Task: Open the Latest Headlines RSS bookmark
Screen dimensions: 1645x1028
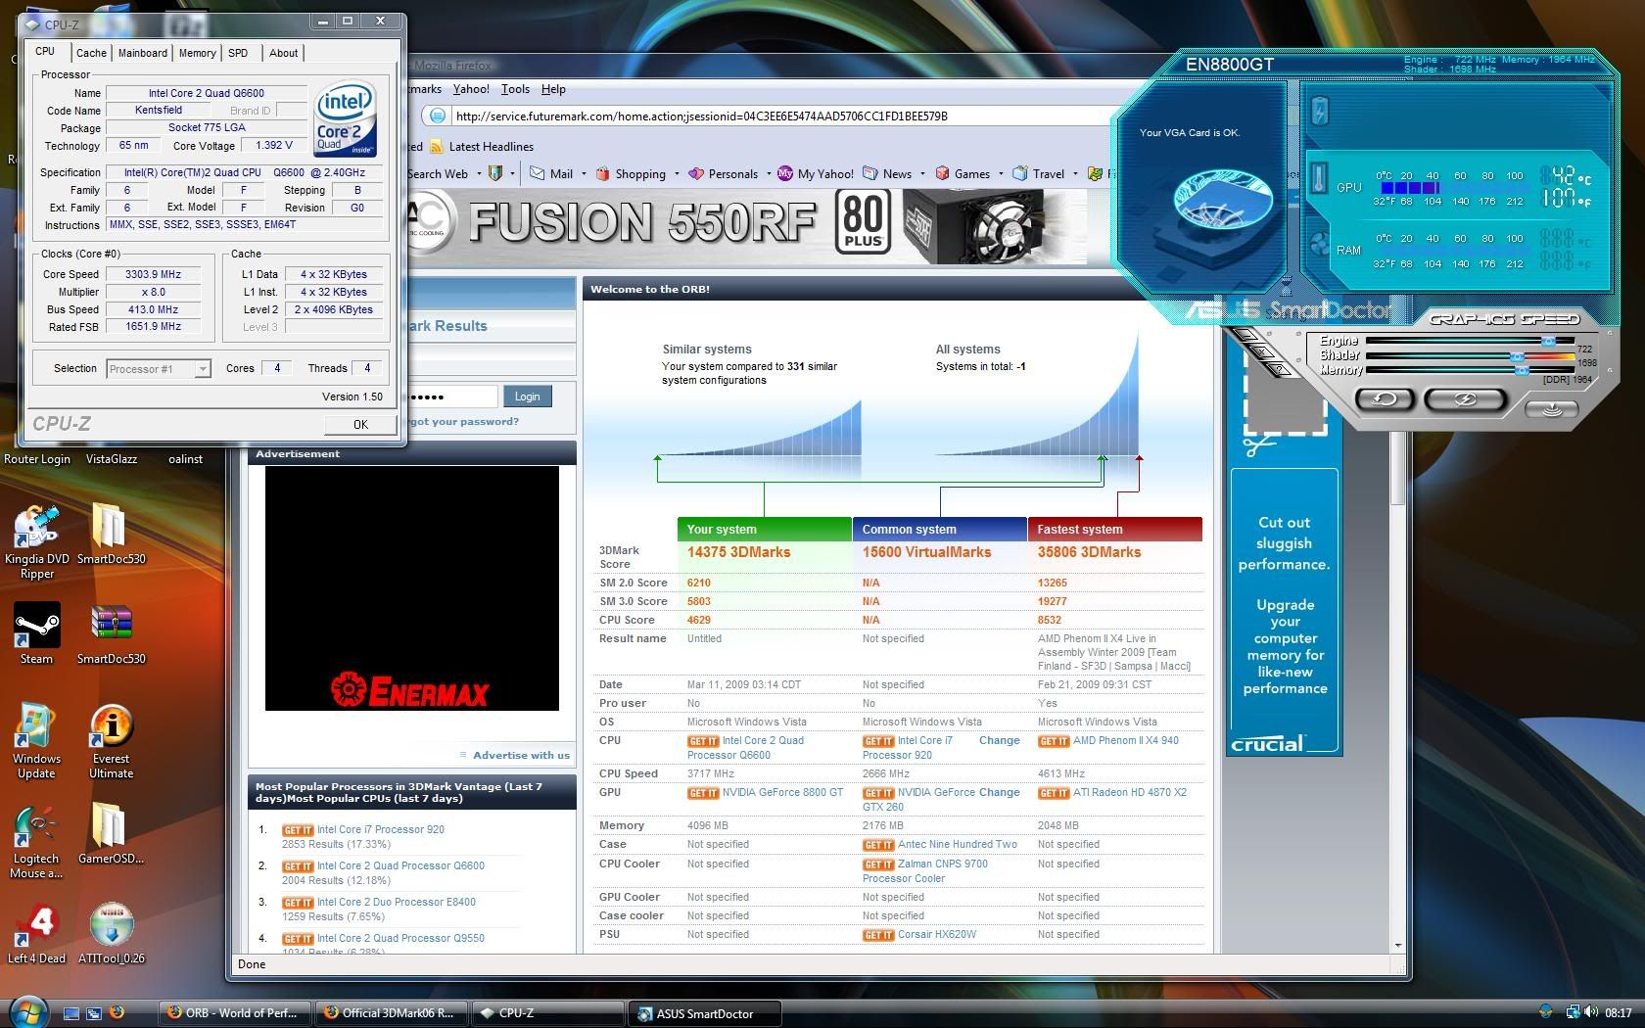Action: tap(482, 147)
